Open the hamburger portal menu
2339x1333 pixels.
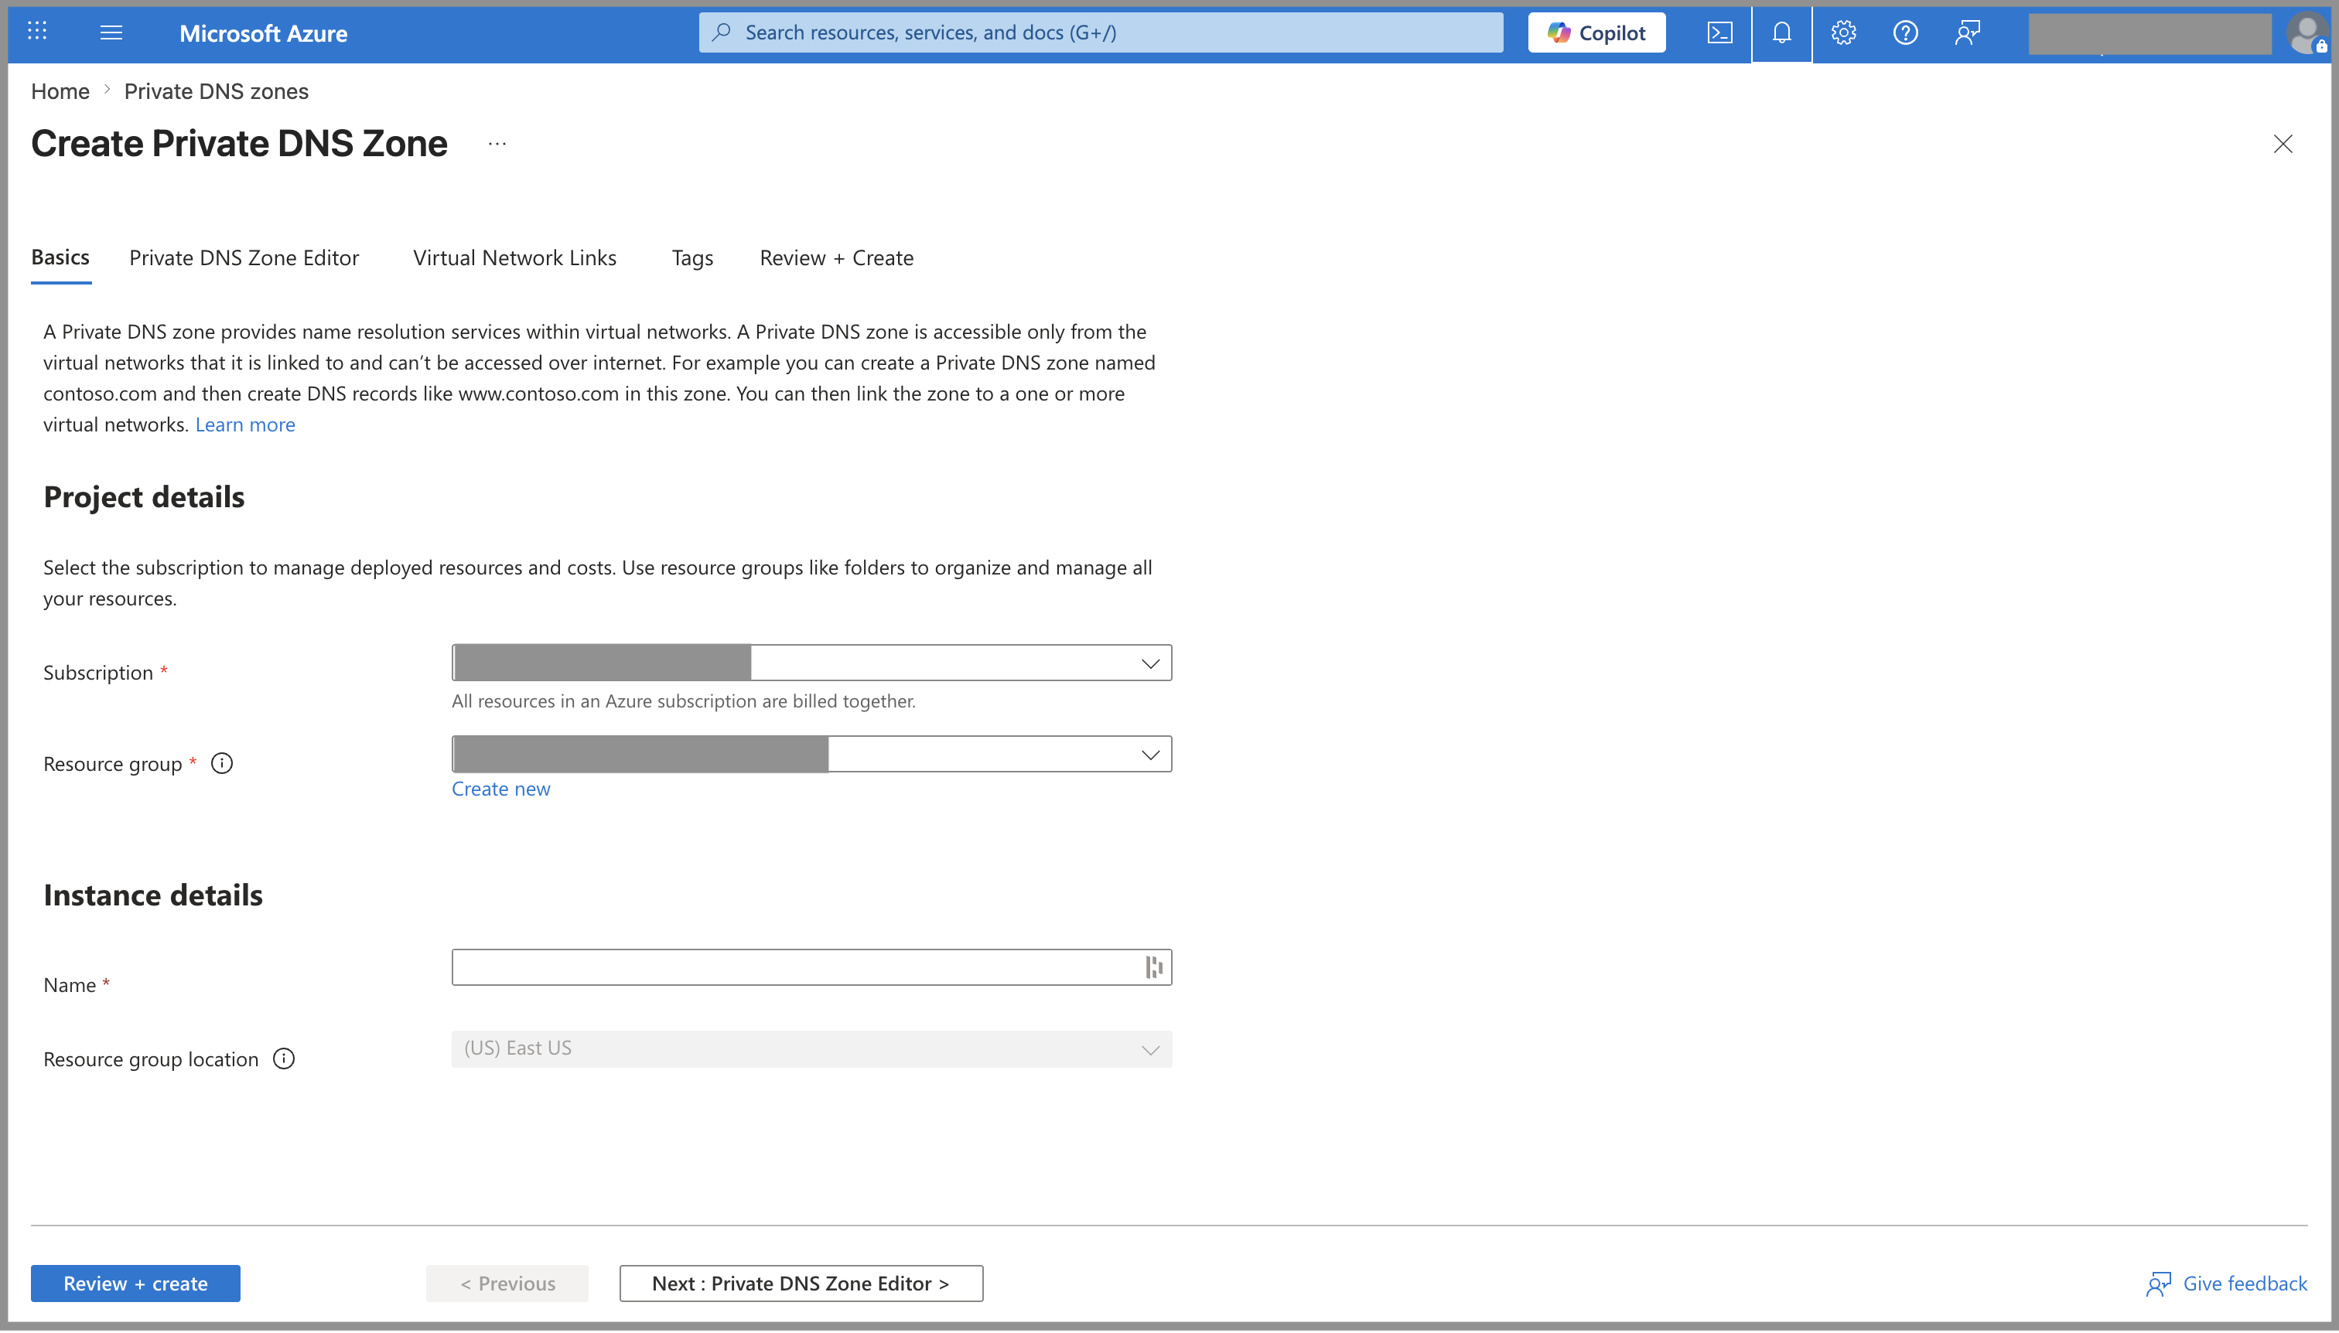[x=111, y=32]
